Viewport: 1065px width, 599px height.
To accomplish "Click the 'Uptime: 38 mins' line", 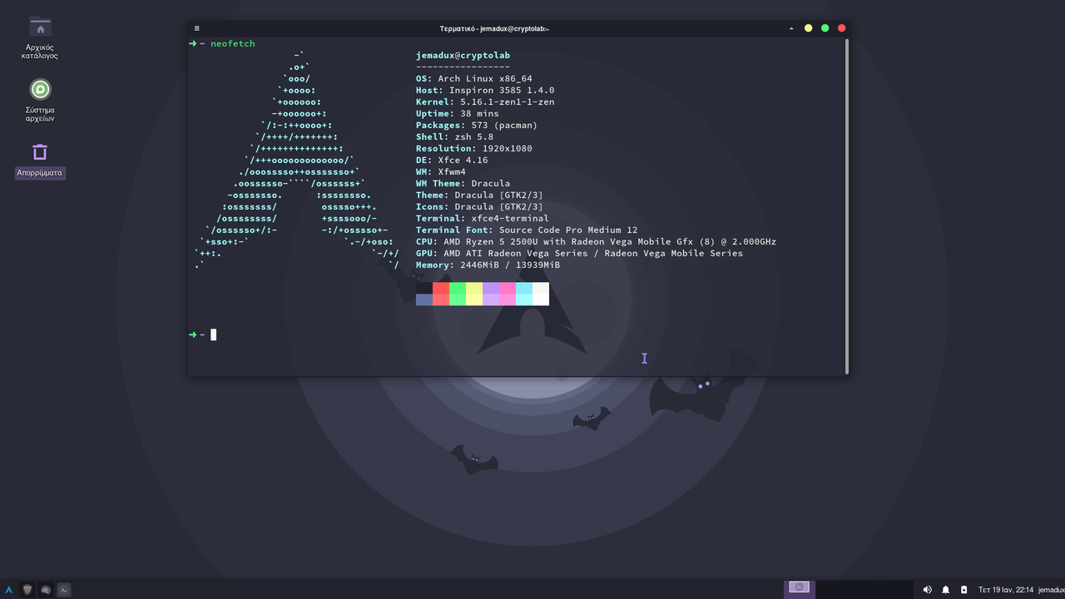I will pyautogui.click(x=458, y=113).
